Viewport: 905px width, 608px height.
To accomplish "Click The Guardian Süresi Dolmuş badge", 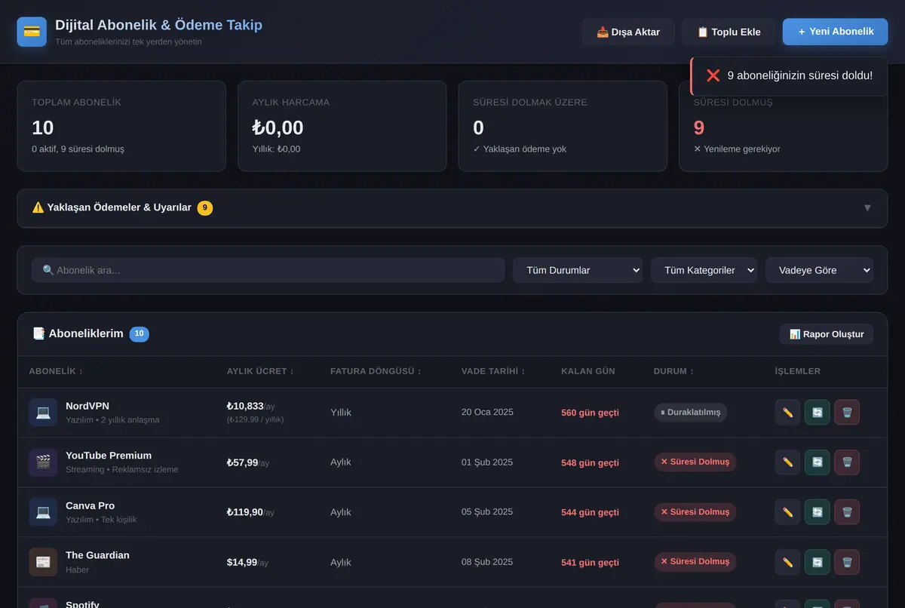I will [x=695, y=562].
